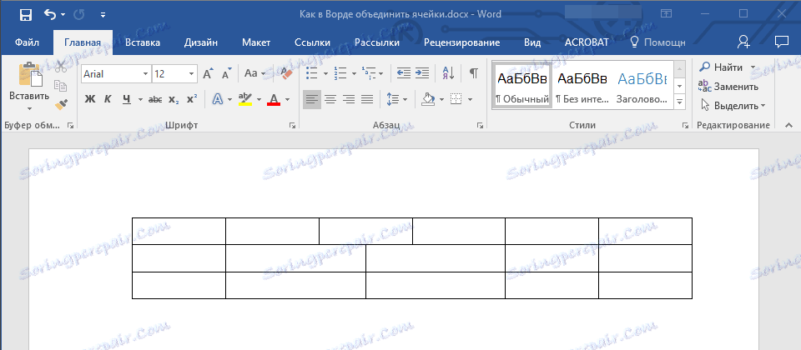
Task: Cut the selection with scissors icon
Action: click(x=61, y=67)
